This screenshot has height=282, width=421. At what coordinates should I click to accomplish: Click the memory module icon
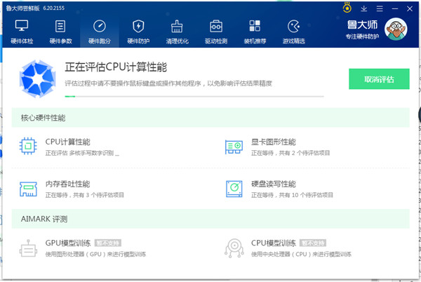pos(28,189)
